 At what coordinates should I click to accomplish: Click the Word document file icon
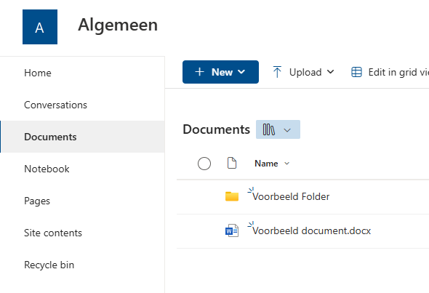(232, 230)
